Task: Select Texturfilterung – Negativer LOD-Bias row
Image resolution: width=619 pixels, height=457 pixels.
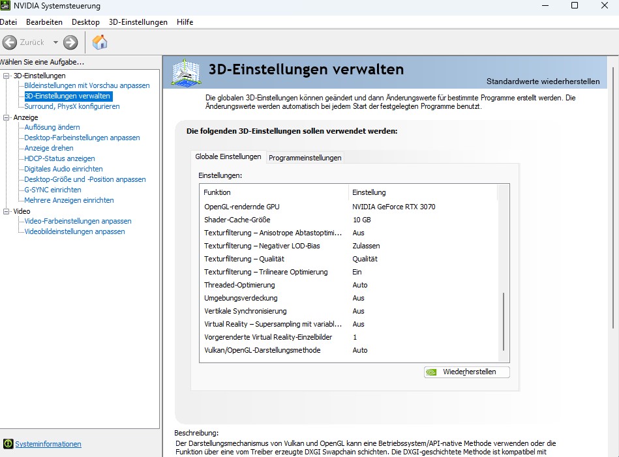Action: pos(349,246)
